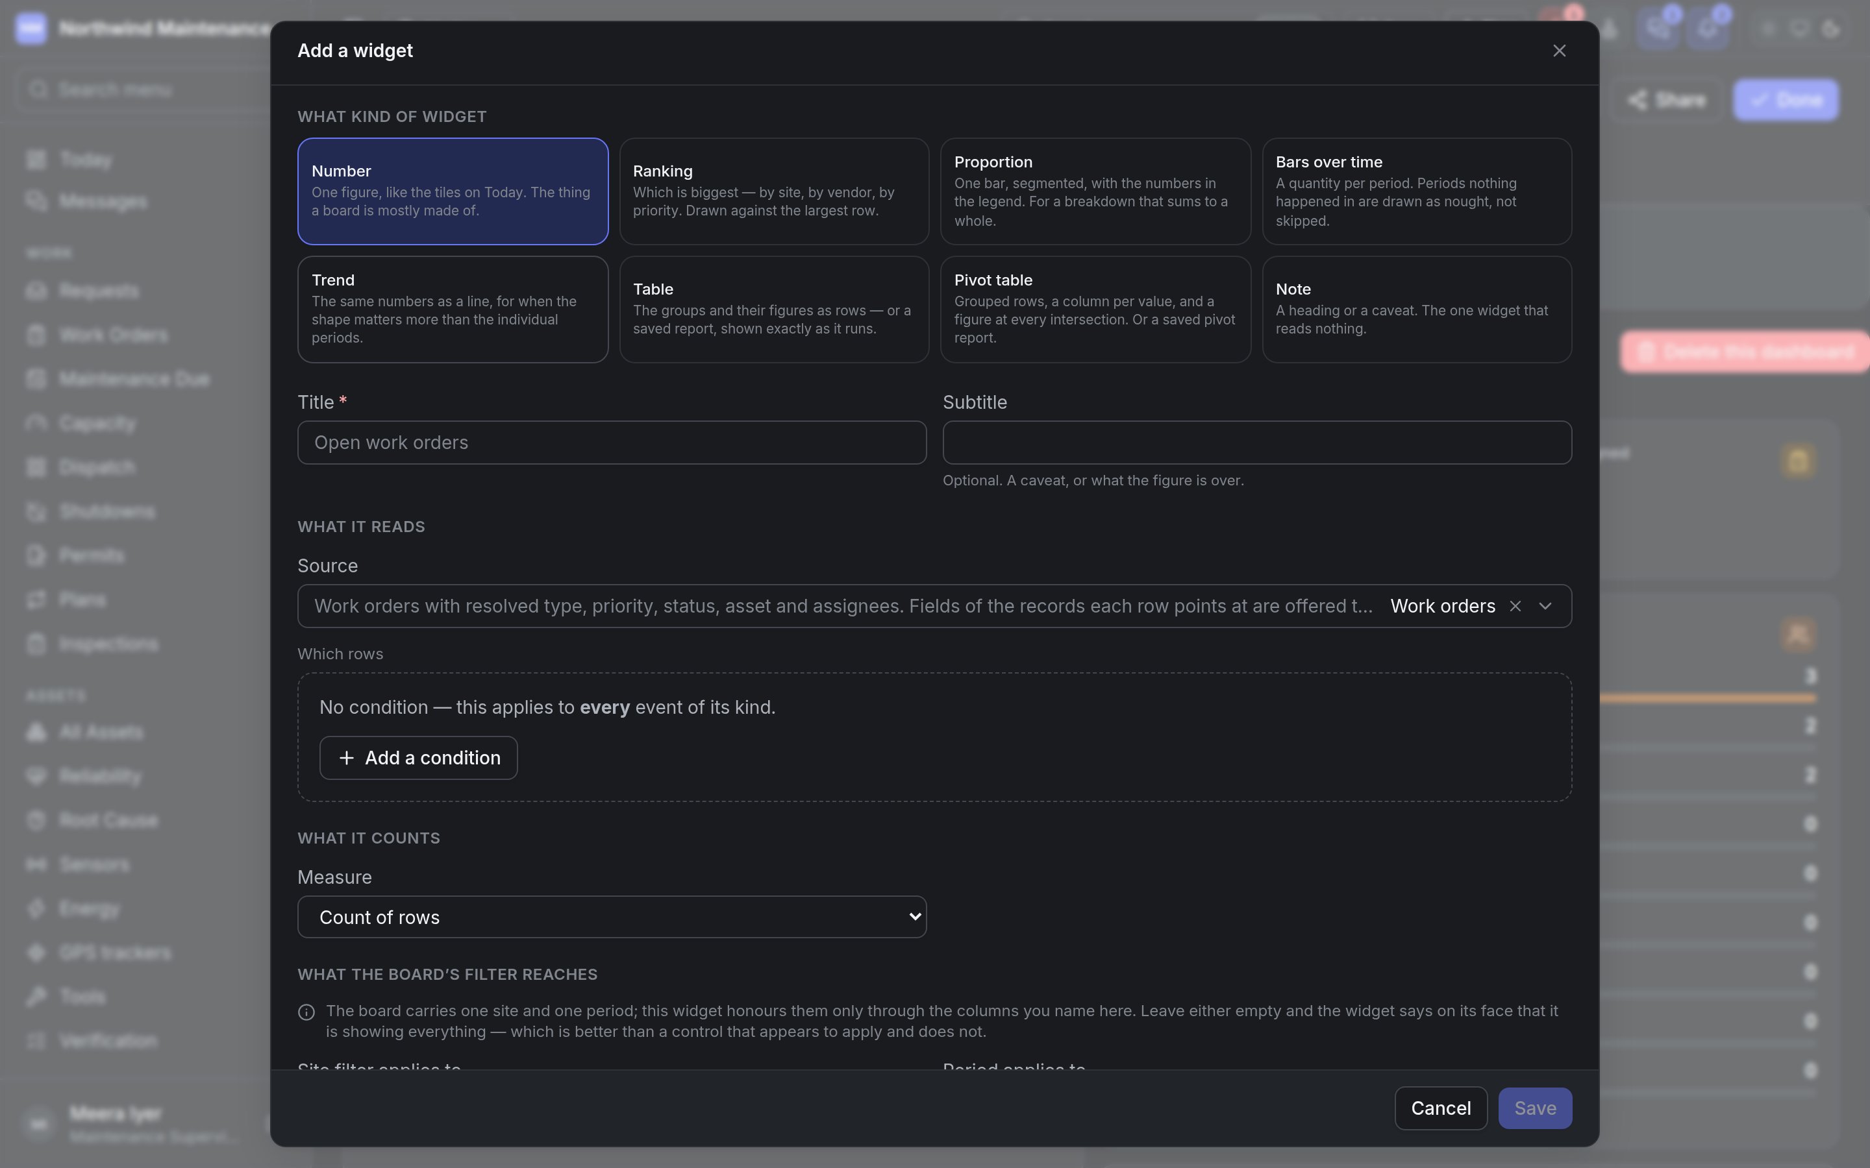
Task: Click the Inspections sidebar icon
Action: pyautogui.click(x=36, y=644)
